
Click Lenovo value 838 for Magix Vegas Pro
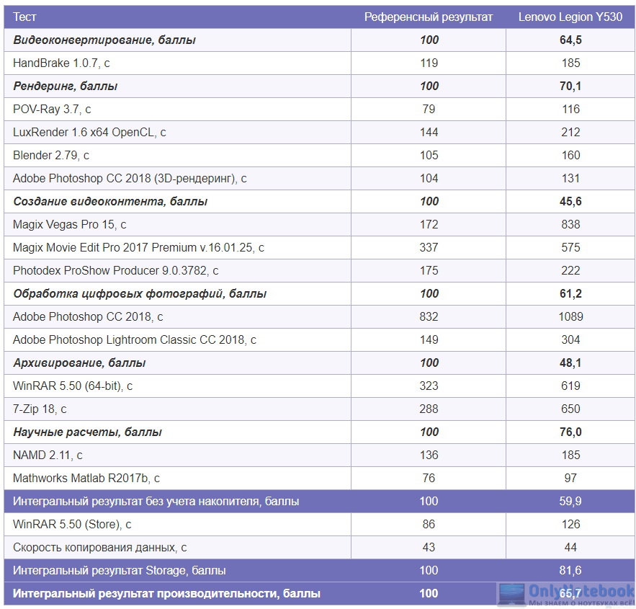570,224
